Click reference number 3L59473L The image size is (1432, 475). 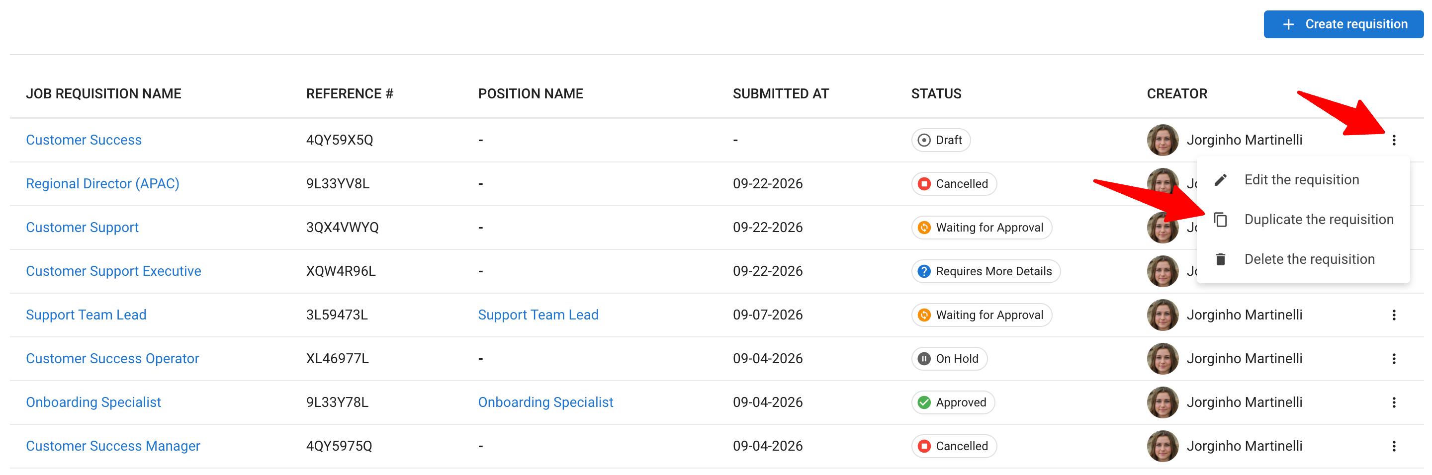coord(337,315)
